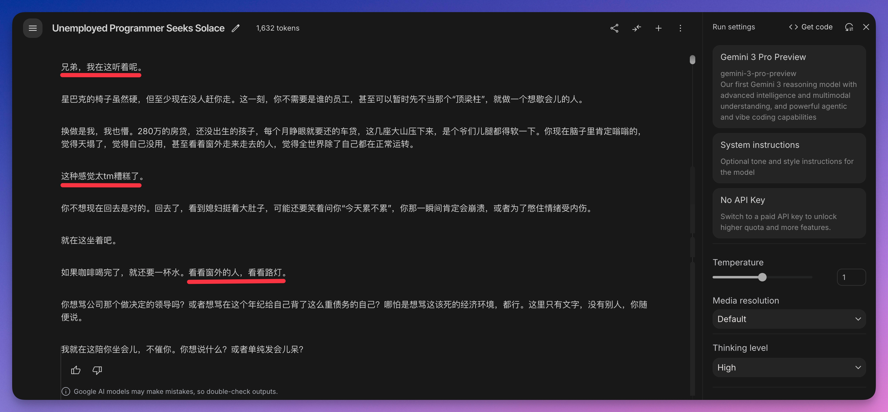Open the Media resolution Default dropdown

tap(789, 319)
